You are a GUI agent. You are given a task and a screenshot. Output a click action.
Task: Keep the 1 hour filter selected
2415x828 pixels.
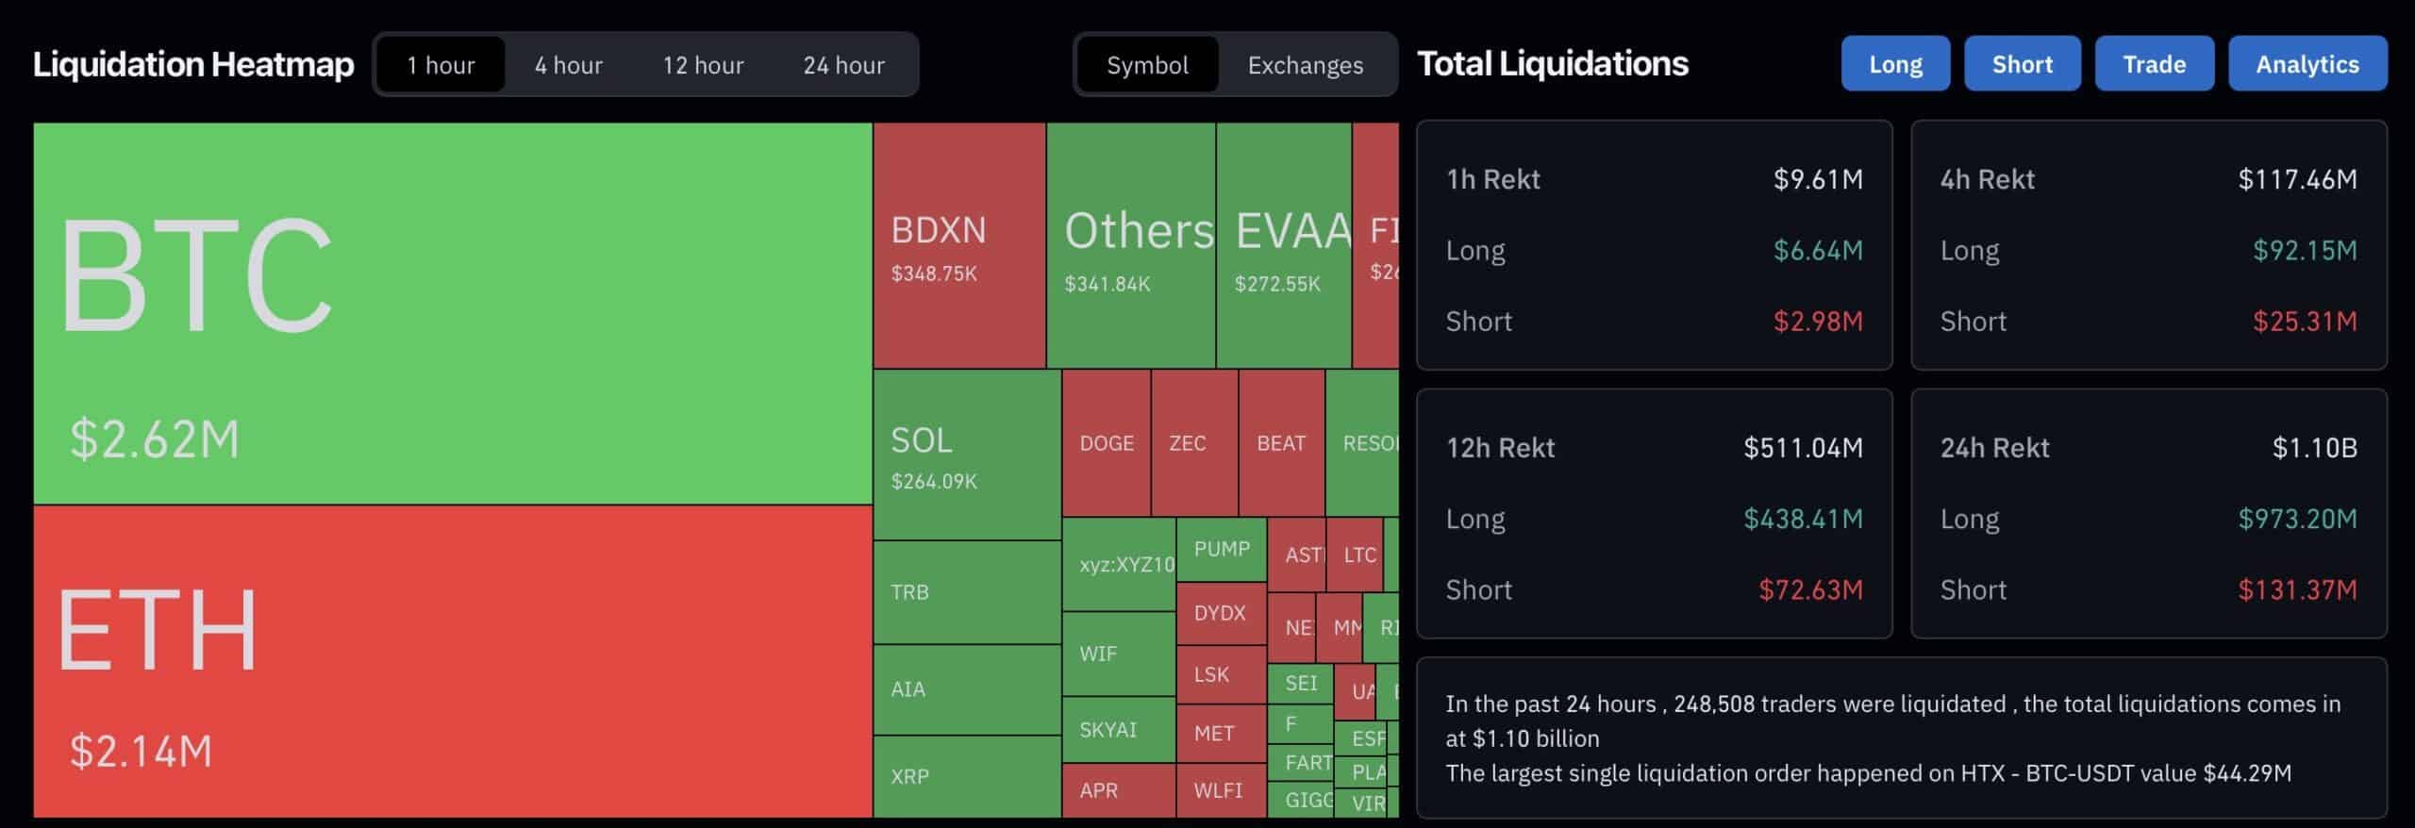click(441, 64)
